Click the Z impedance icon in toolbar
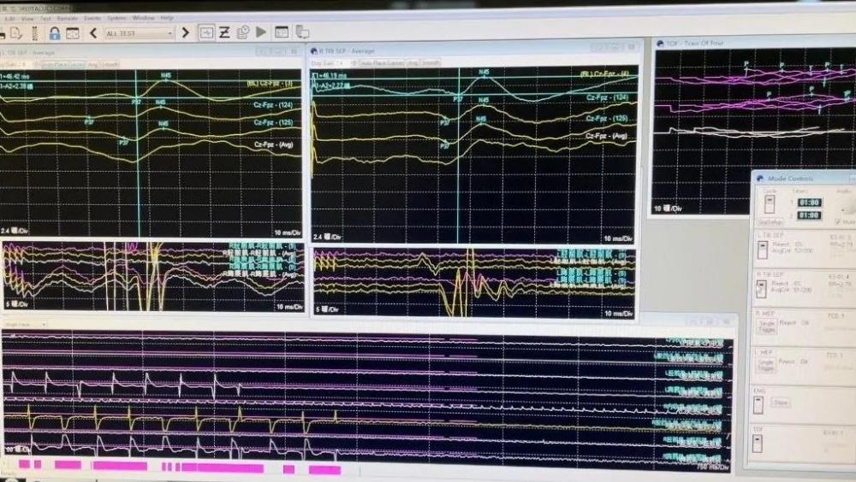 click(x=224, y=32)
